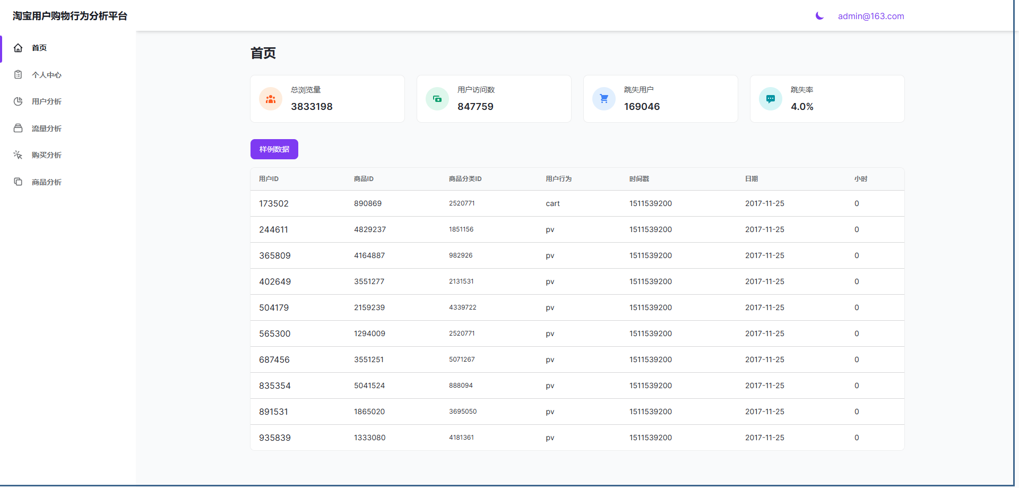Open the admin@163.com account link
The width and height of the screenshot is (1019, 488).
pyautogui.click(x=871, y=16)
